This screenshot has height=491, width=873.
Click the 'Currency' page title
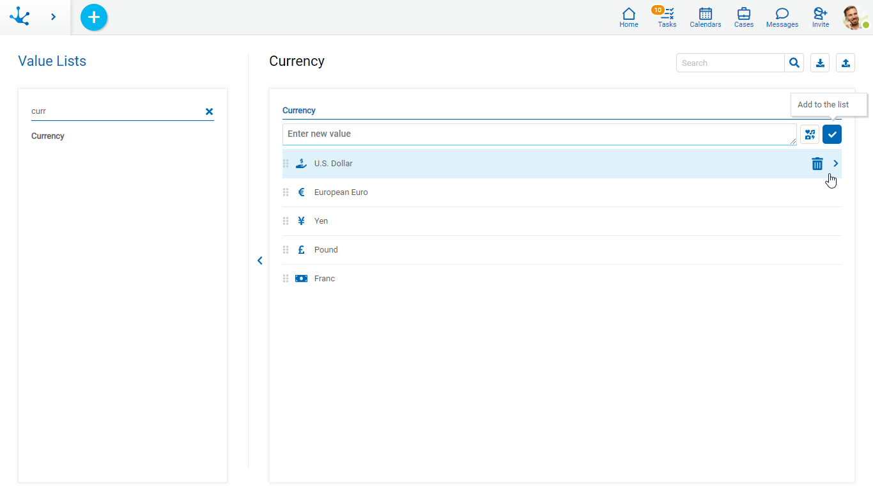(x=297, y=61)
